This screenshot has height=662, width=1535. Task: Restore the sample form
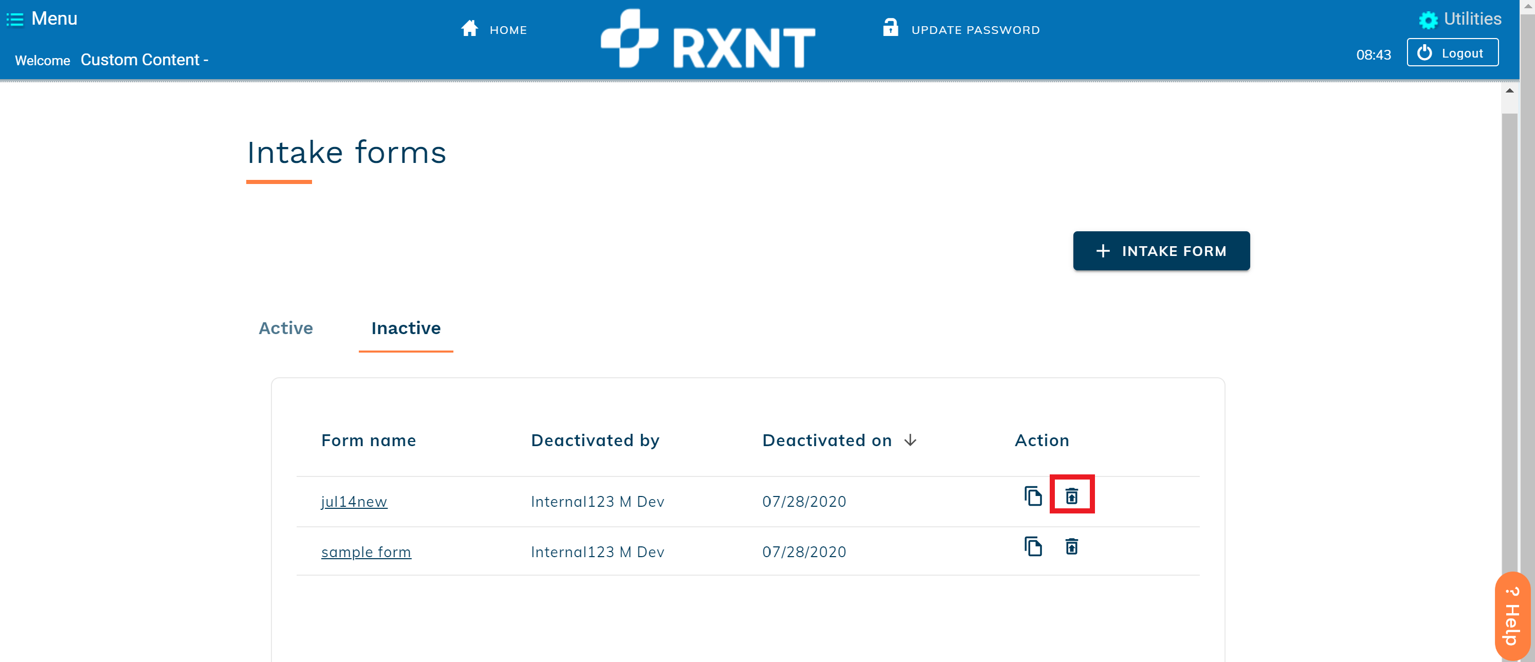(x=1071, y=546)
